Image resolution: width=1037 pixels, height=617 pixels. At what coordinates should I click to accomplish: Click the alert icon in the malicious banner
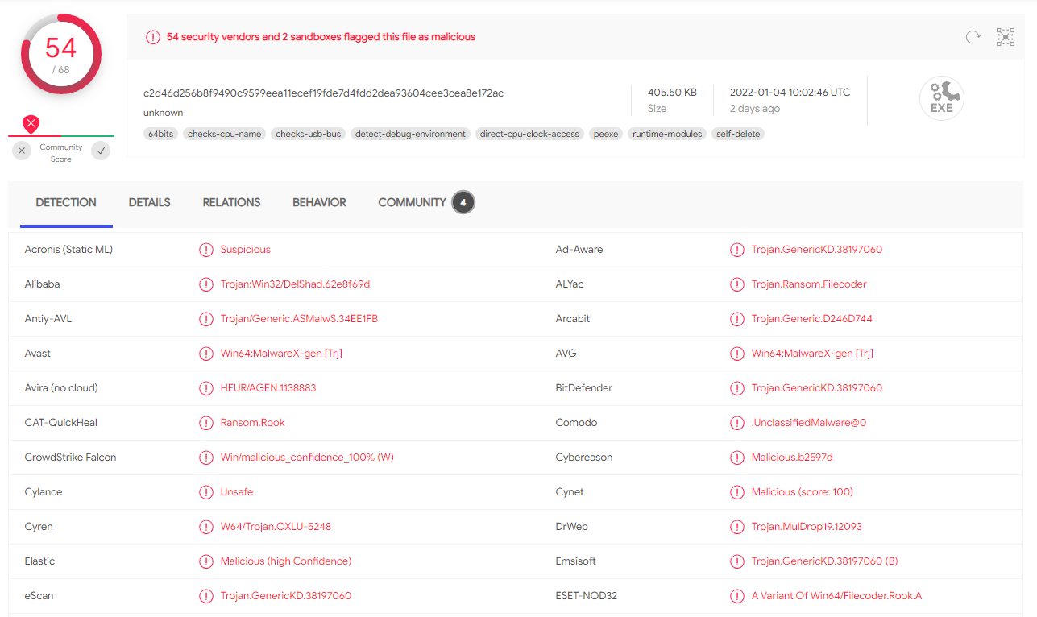[x=152, y=37]
